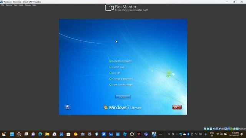Open File Explorer from taskbar

point(47,134)
